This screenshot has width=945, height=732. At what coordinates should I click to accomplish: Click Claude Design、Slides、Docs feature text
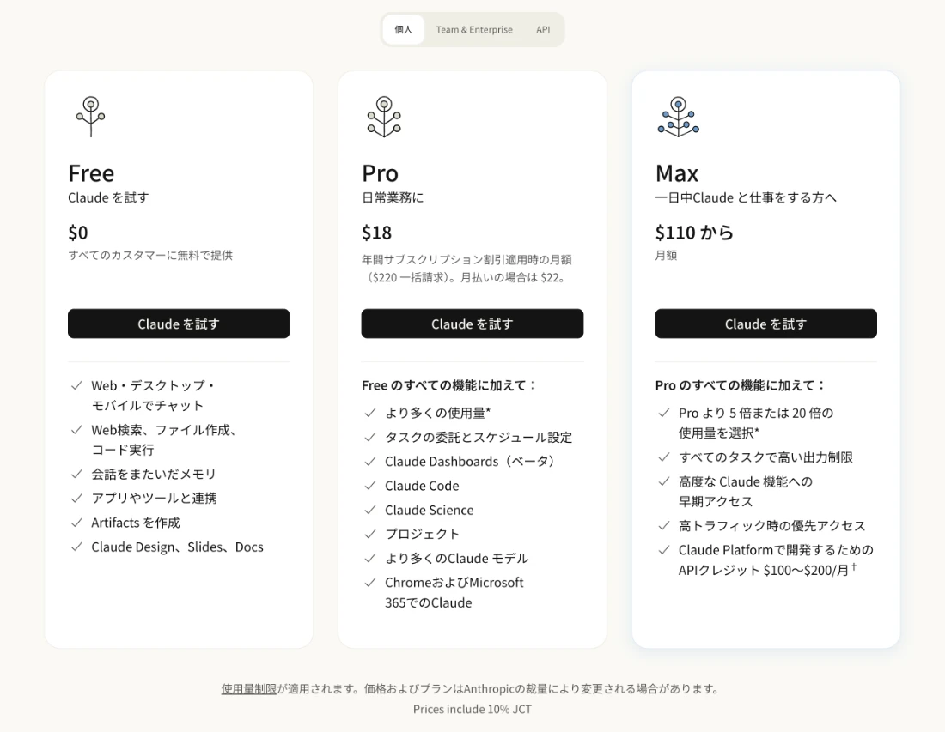(x=177, y=547)
